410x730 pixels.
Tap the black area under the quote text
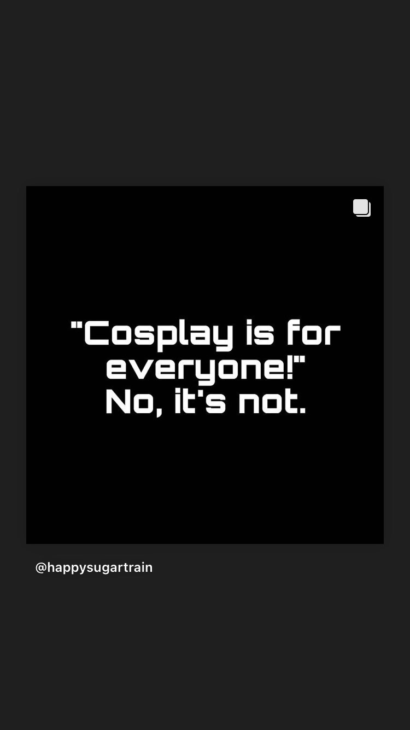click(205, 482)
